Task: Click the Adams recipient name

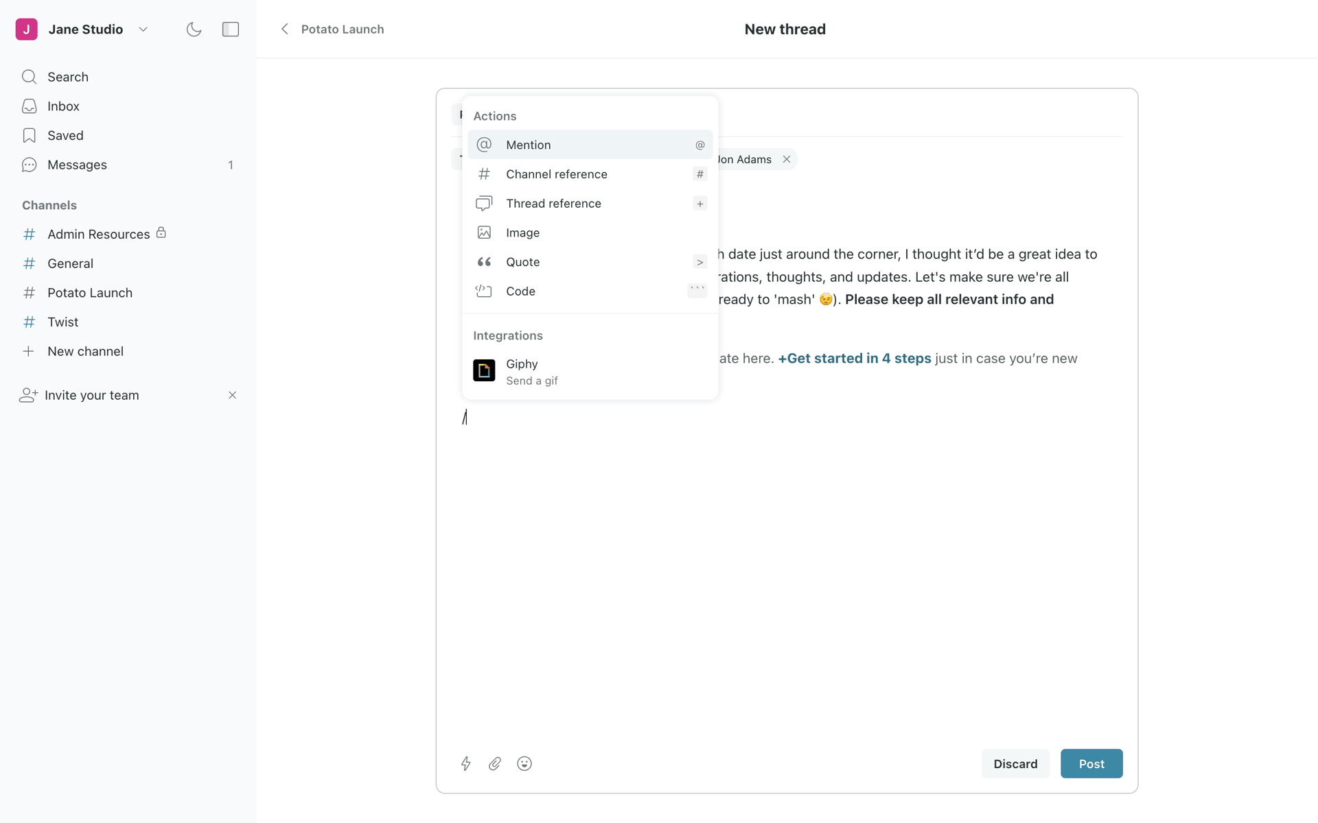Action: tap(745, 159)
